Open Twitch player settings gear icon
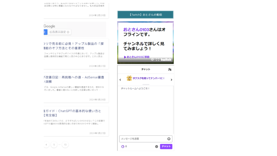Image resolution: width=277 pixels, height=156 pixels. tap(152, 60)
